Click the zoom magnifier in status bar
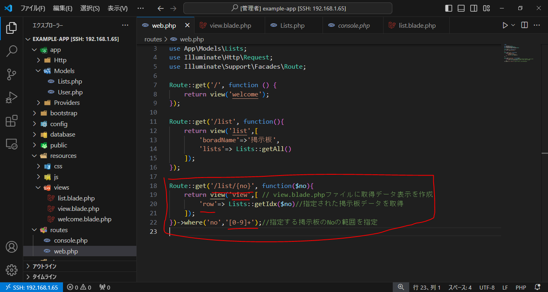The width and height of the screenshot is (548, 292). [x=401, y=287]
